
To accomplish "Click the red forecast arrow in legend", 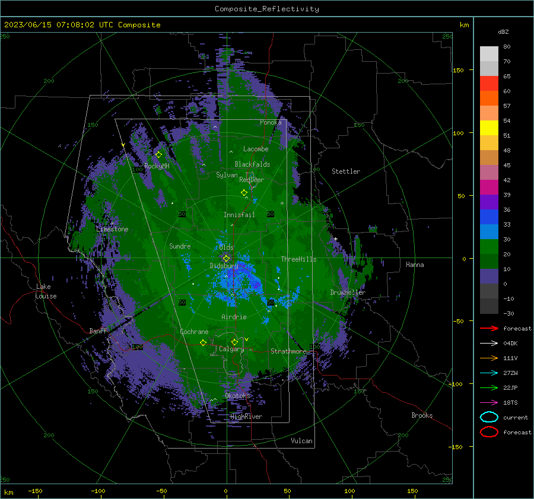I will click(x=489, y=328).
